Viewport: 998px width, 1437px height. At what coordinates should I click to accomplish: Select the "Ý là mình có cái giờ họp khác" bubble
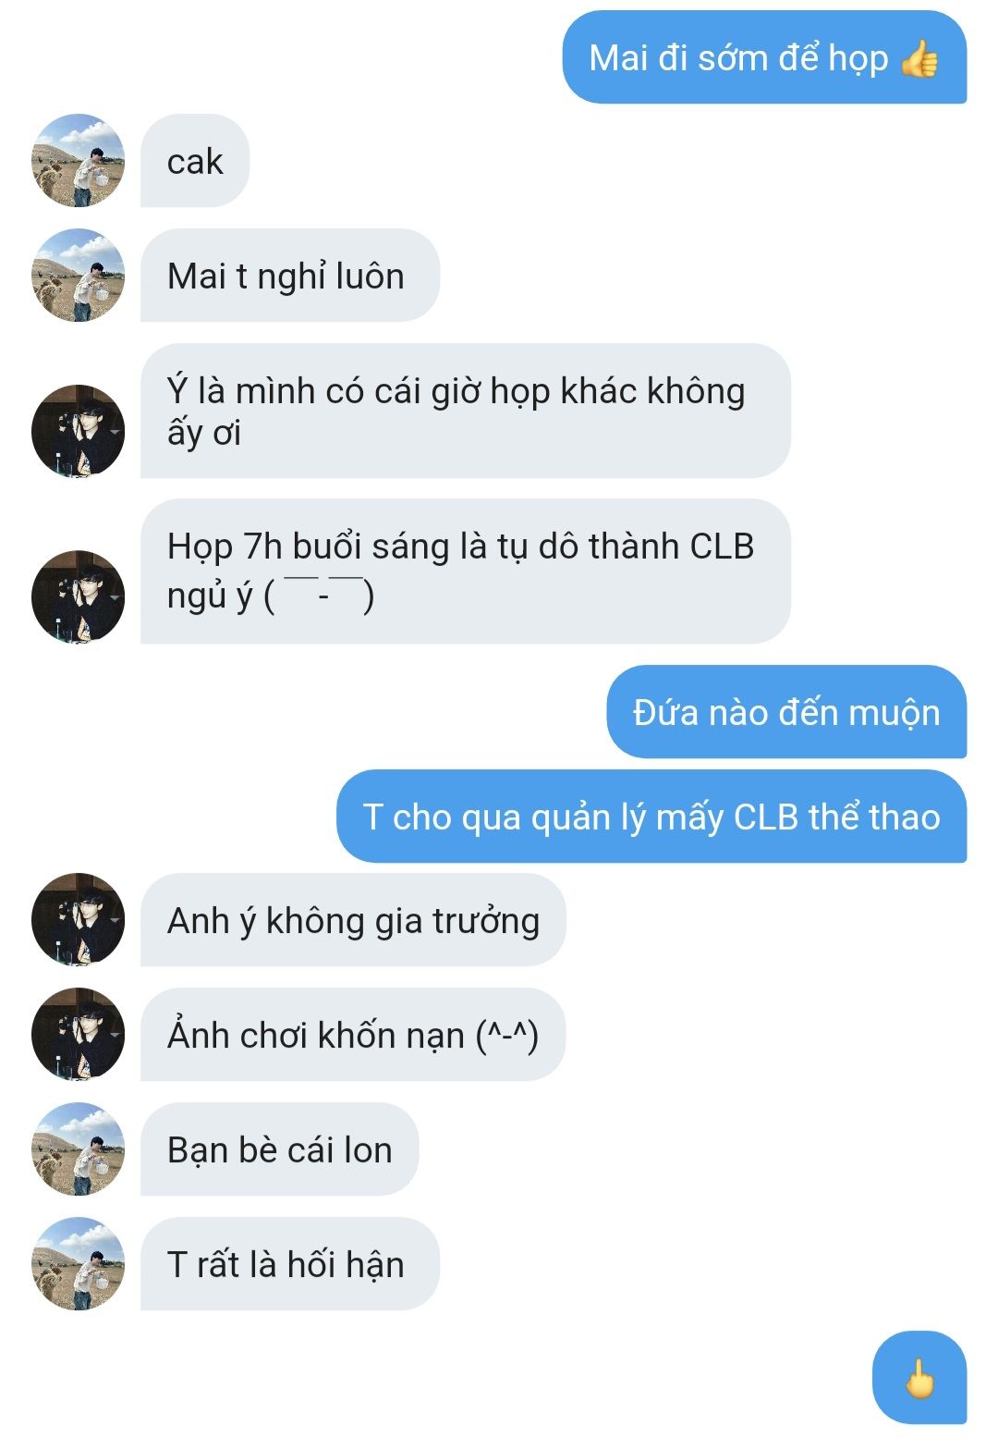466,411
